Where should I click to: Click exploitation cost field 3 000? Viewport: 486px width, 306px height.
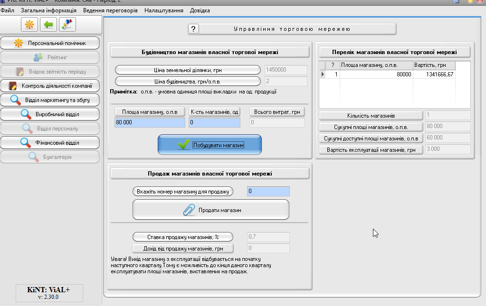[448, 149]
